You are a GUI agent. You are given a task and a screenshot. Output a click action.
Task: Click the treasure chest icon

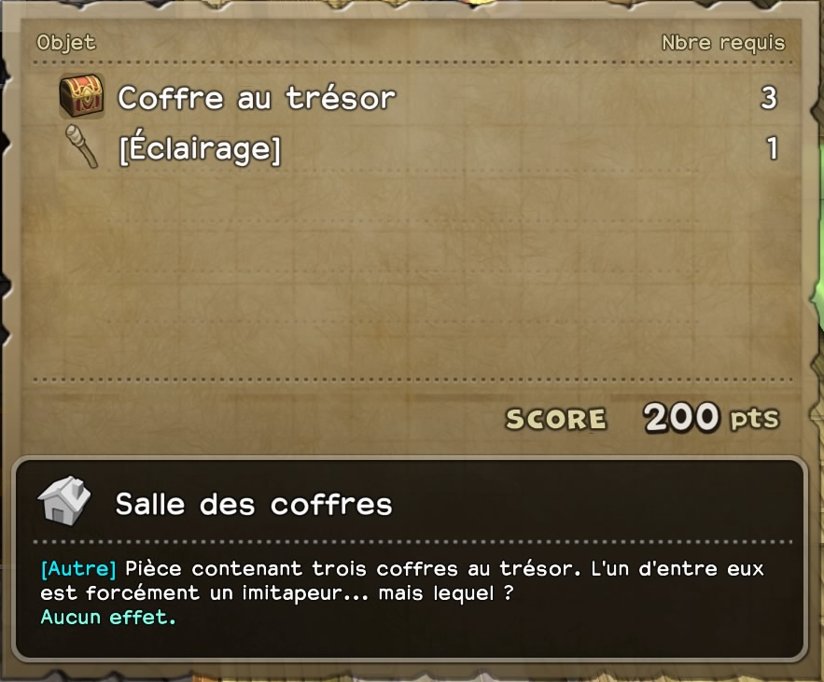pyautogui.click(x=81, y=96)
